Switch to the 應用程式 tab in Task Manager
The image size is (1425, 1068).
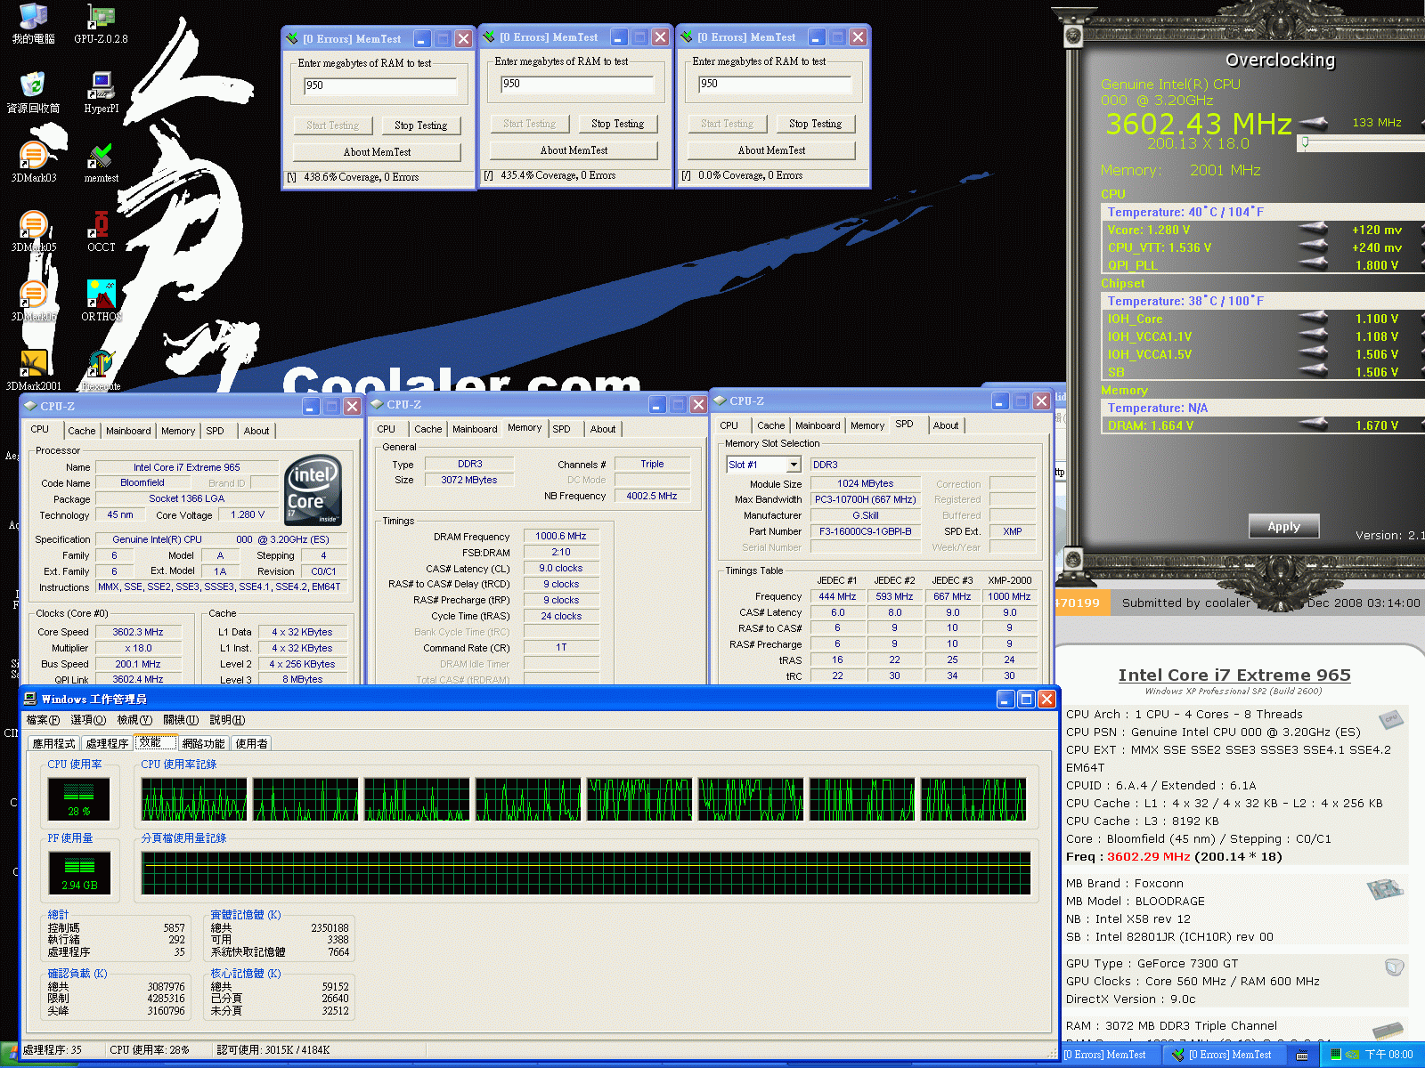point(54,743)
